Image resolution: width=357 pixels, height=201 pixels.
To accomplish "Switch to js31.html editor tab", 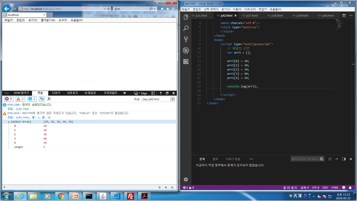I will pos(201,16).
